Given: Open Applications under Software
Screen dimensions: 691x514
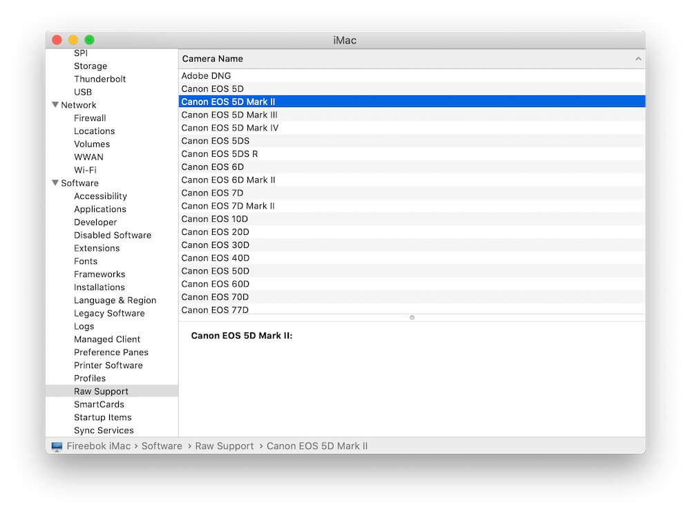Looking at the screenshot, I should pos(100,209).
